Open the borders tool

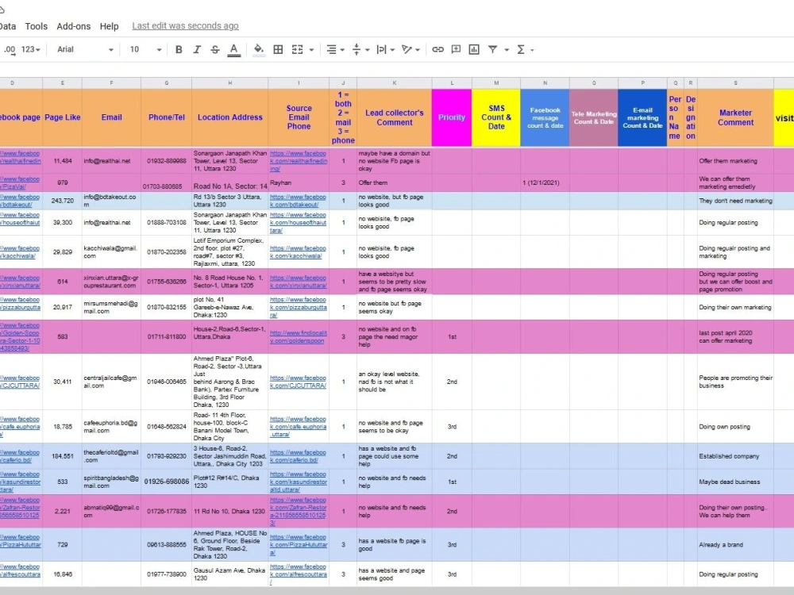pyautogui.click(x=278, y=49)
